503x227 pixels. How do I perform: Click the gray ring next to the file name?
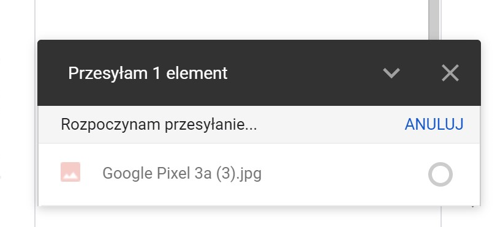point(441,174)
